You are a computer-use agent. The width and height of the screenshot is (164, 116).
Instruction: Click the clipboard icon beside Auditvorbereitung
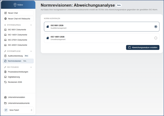click(x=5, y=56)
